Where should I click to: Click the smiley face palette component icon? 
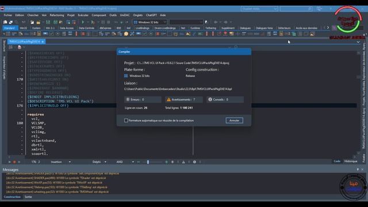pyautogui.click(x=126, y=34)
